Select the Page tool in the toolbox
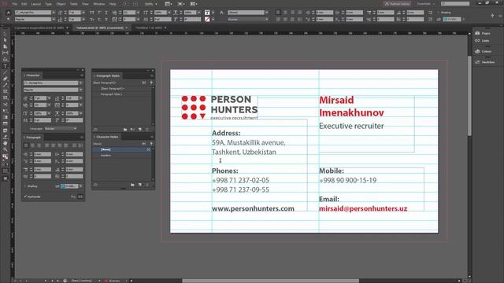The width and height of the screenshot is (504, 283). [x=5, y=46]
